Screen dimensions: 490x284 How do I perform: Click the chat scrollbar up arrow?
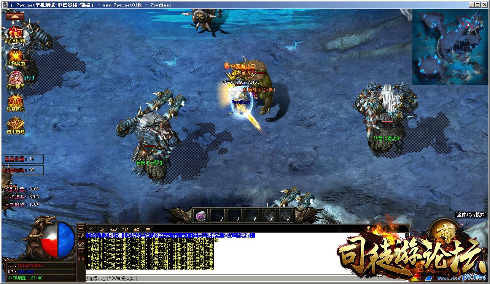(x=407, y=236)
